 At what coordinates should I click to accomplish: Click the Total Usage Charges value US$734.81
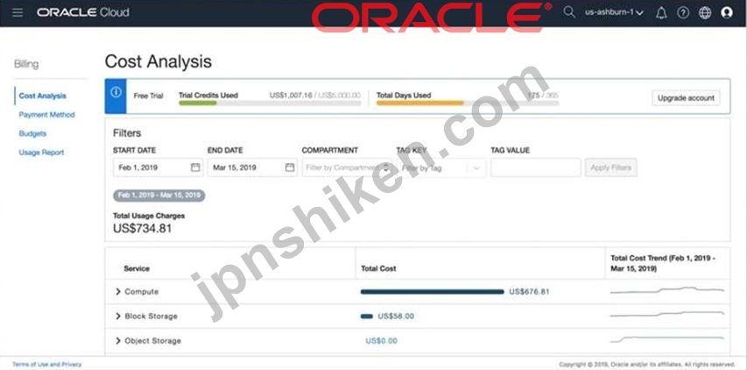coord(143,229)
